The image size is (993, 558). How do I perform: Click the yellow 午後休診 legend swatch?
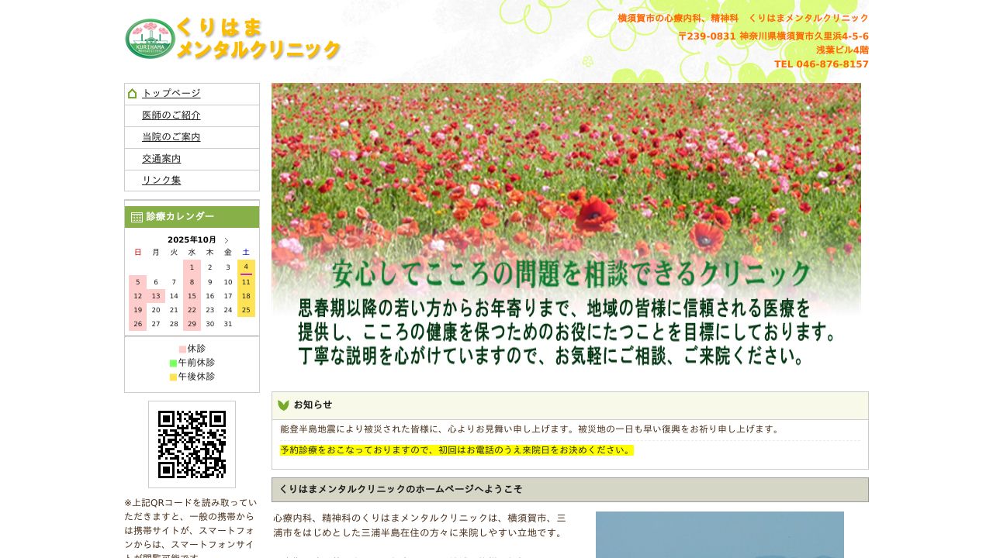173,377
